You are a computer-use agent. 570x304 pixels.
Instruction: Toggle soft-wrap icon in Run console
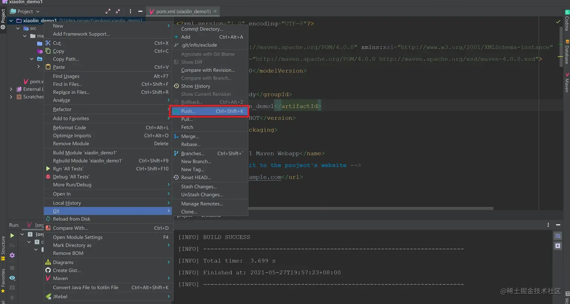558,236
